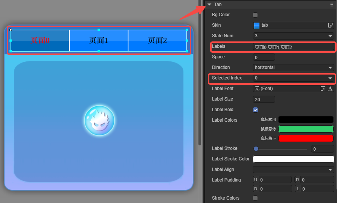Uncheck the Label Bold checkbox
This screenshot has width=337, height=203.
coord(255,110)
